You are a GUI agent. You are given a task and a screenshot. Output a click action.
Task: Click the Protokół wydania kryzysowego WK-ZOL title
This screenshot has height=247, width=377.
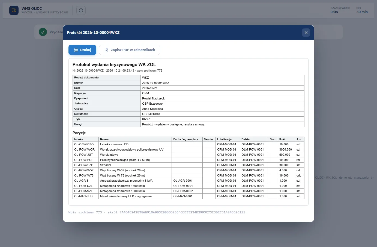pos(114,65)
